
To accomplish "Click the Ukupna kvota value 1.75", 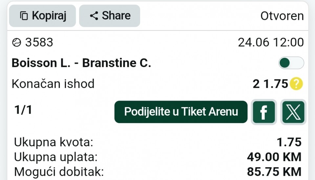I will [x=289, y=142].
